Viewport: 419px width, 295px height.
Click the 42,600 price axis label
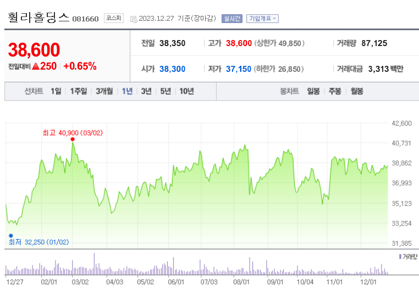click(401, 123)
